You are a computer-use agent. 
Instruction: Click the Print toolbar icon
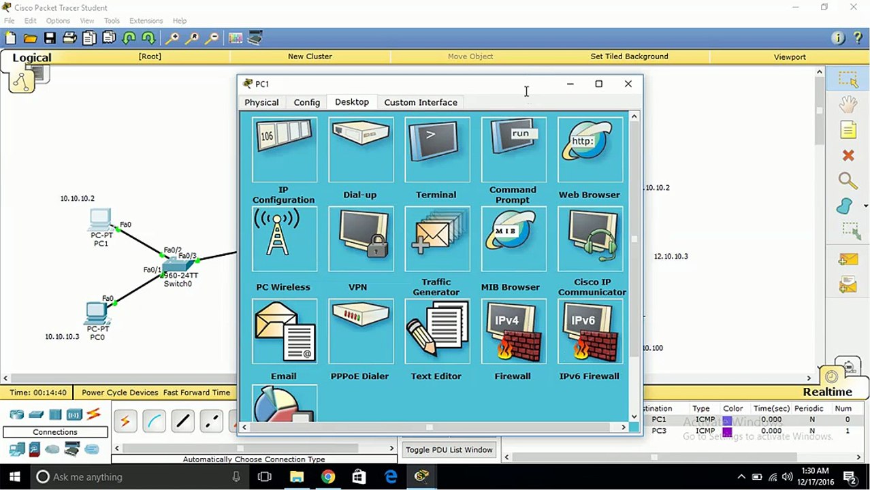pyautogui.click(x=69, y=39)
